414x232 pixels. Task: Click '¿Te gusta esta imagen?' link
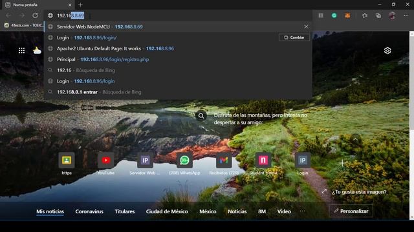pos(360,192)
